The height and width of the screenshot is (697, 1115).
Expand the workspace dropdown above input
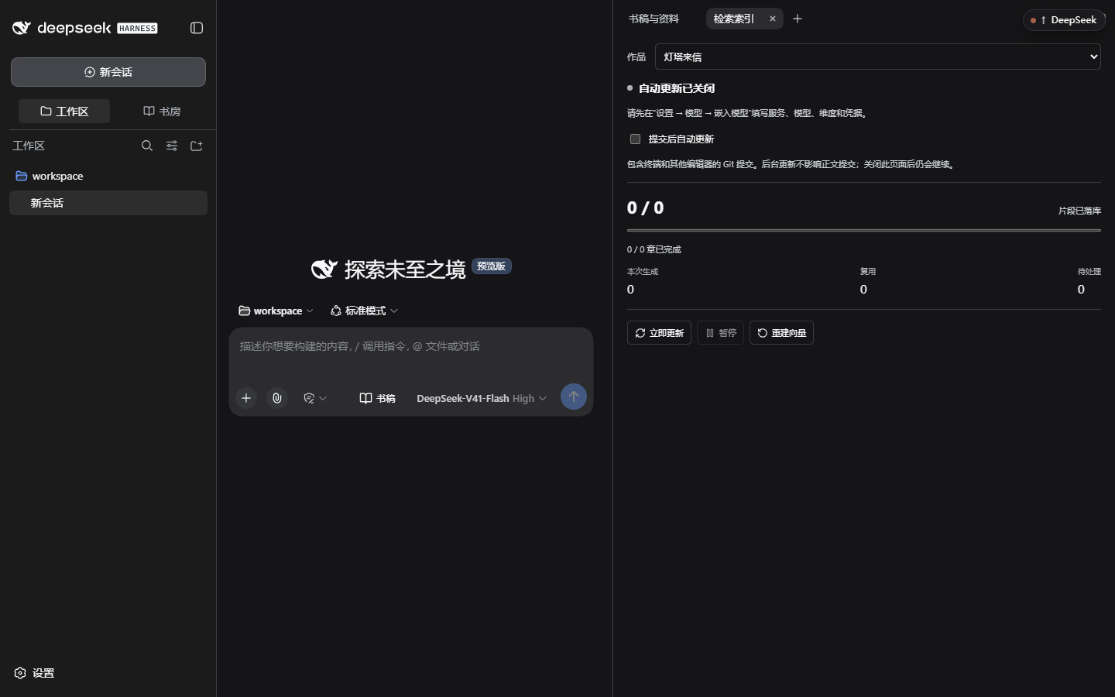click(x=276, y=311)
